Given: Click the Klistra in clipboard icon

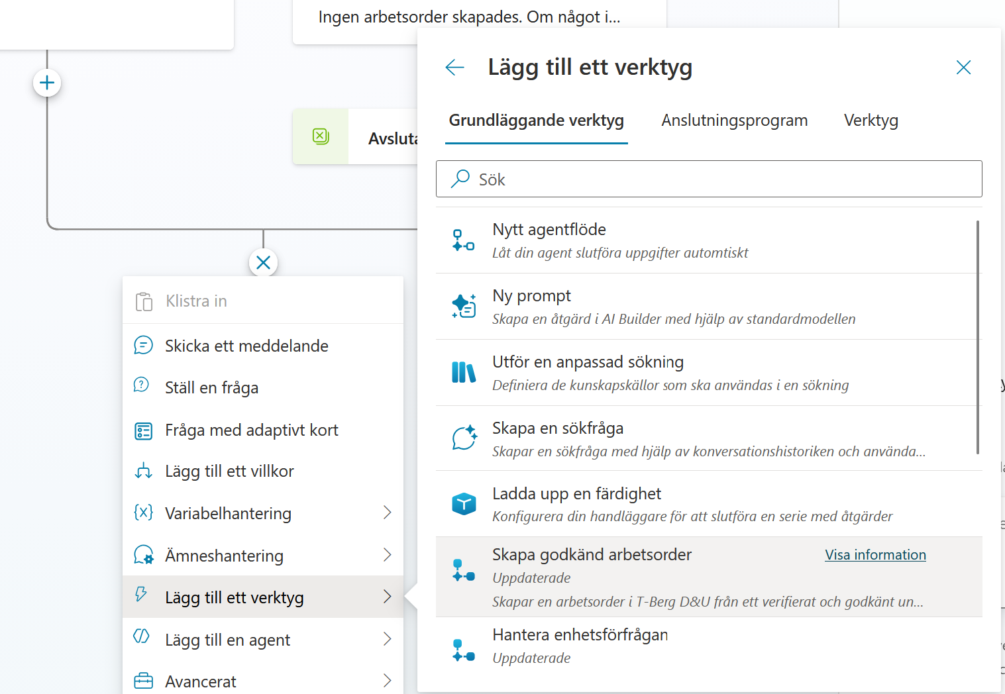Looking at the screenshot, I should click(x=144, y=301).
